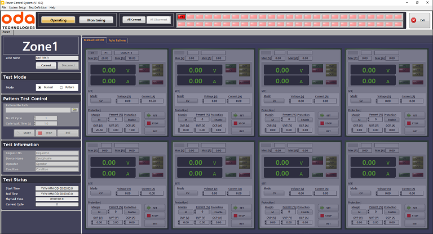Click the Start Time value field
This screenshot has height=234, width=433.
(x=57, y=188)
